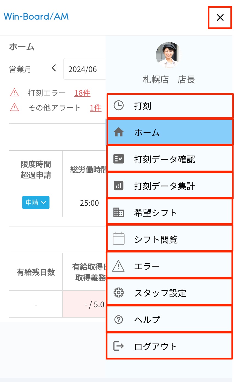This screenshot has height=382, width=234.
Task: Open the その他アラート 1件 link
Action: pyautogui.click(x=95, y=108)
